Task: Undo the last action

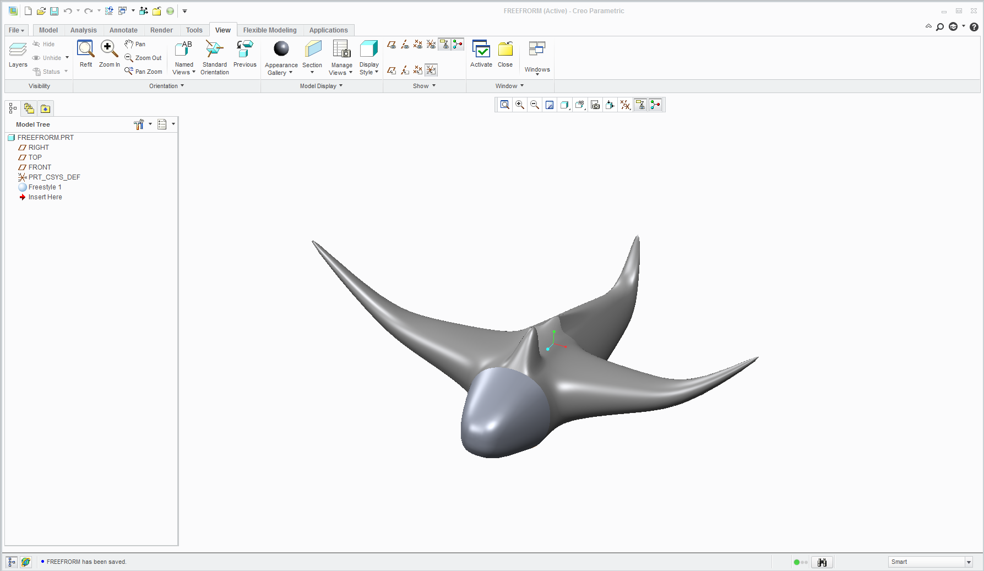Action: pyautogui.click(x=68, y=11)
